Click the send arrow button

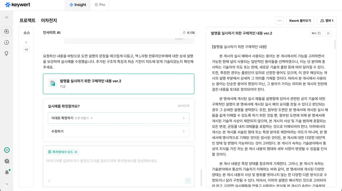tap(188, 181)
